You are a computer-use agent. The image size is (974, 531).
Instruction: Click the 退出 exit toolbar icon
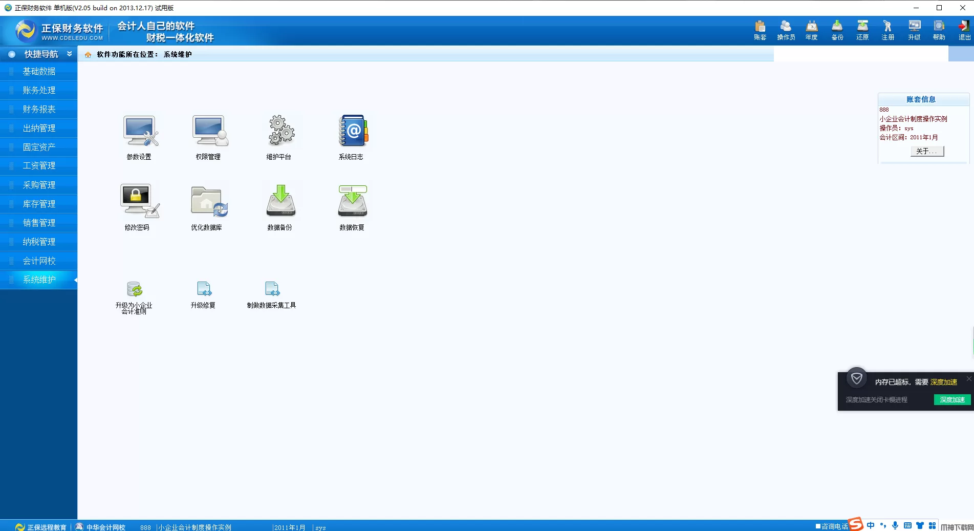pos(965,30)
